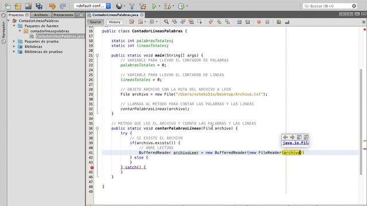Click the New Project toolbar icon
This screenshot has width=367, height=206.
click(x=18, y=6)
